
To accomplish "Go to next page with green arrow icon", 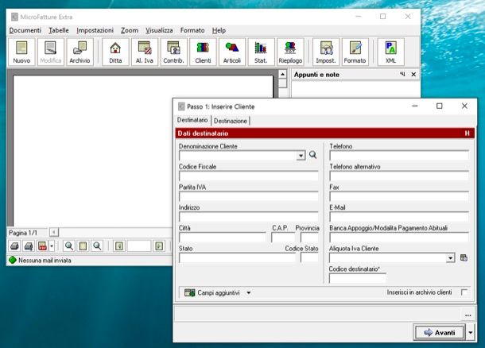I will [159, 246].
